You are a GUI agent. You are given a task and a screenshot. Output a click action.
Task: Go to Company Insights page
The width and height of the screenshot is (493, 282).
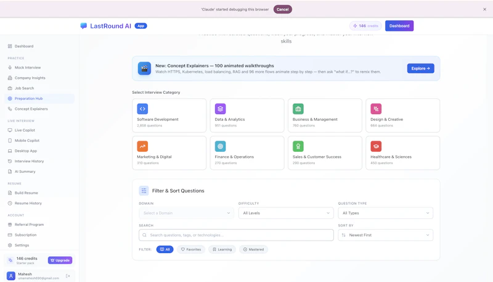point(30,78)
